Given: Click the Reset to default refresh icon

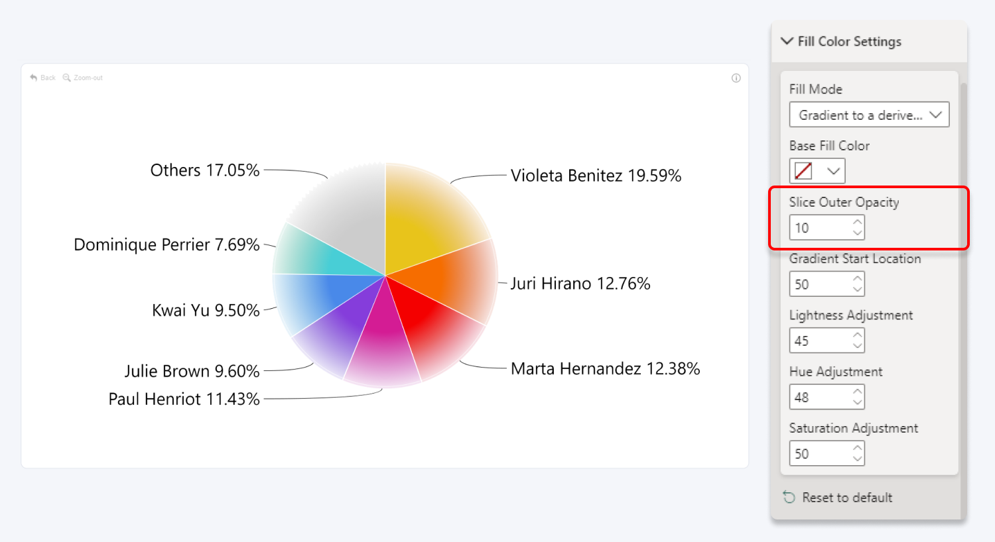Looking at the screenshot, I should [789, 497].
